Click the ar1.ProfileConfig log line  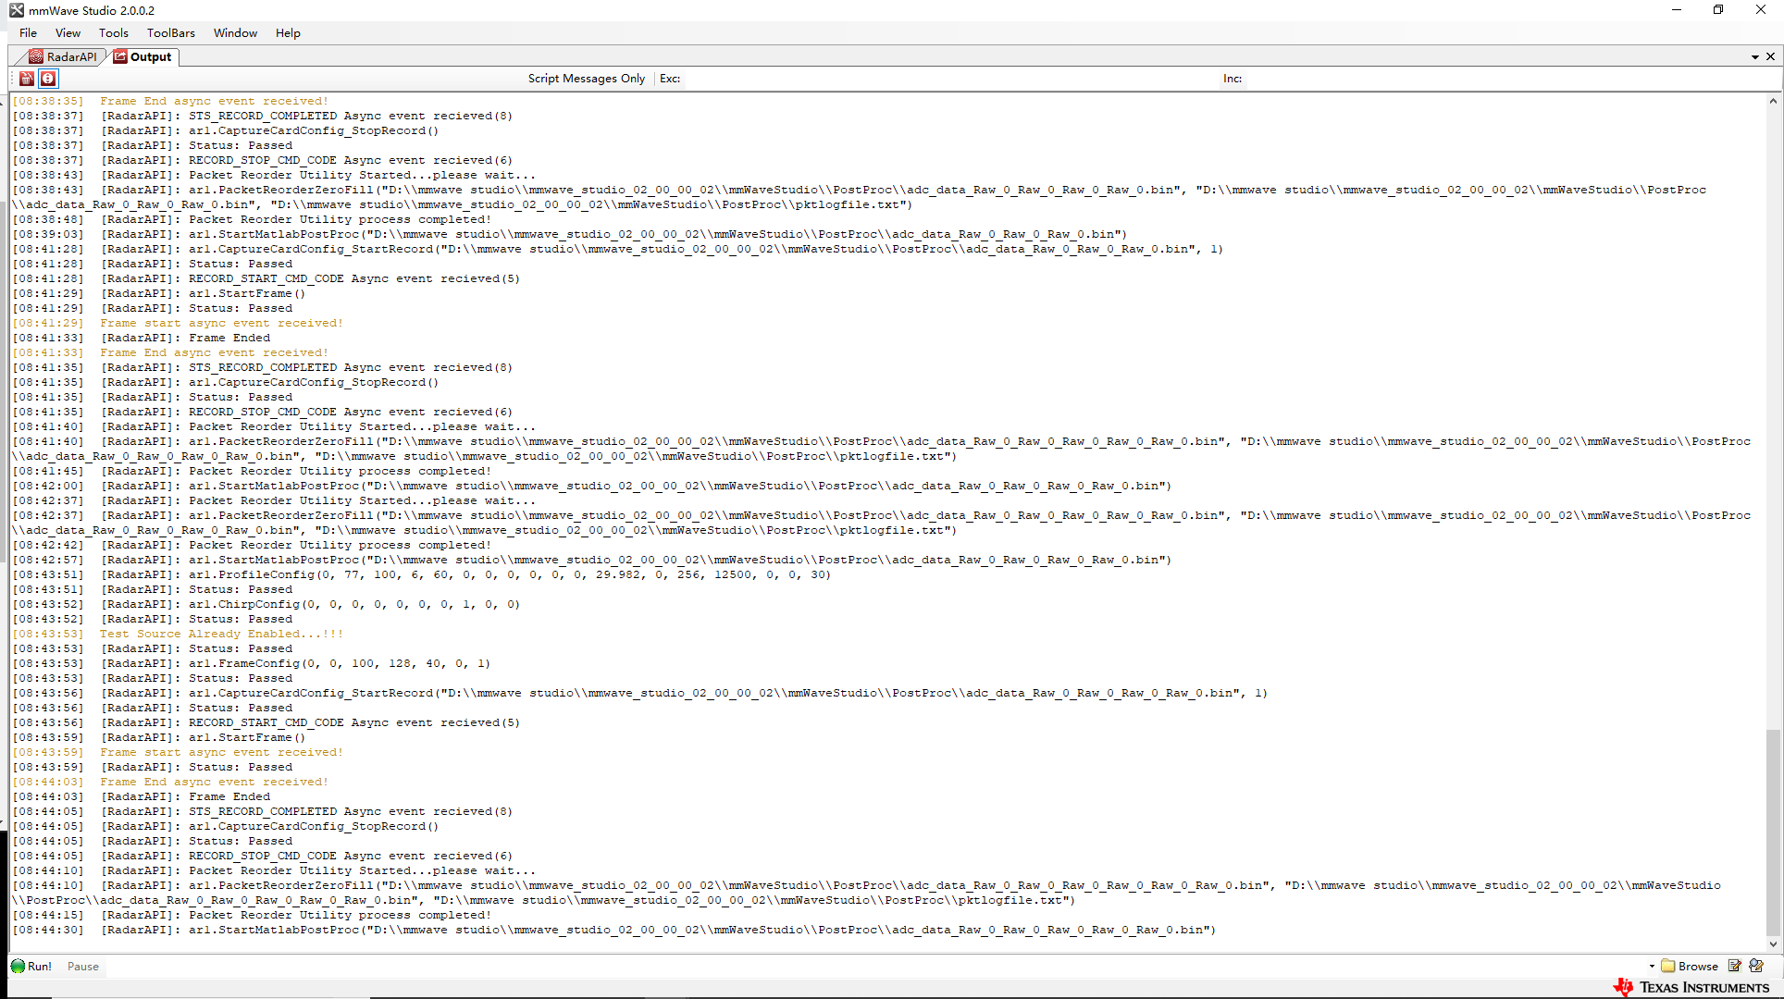coord(422,574)
